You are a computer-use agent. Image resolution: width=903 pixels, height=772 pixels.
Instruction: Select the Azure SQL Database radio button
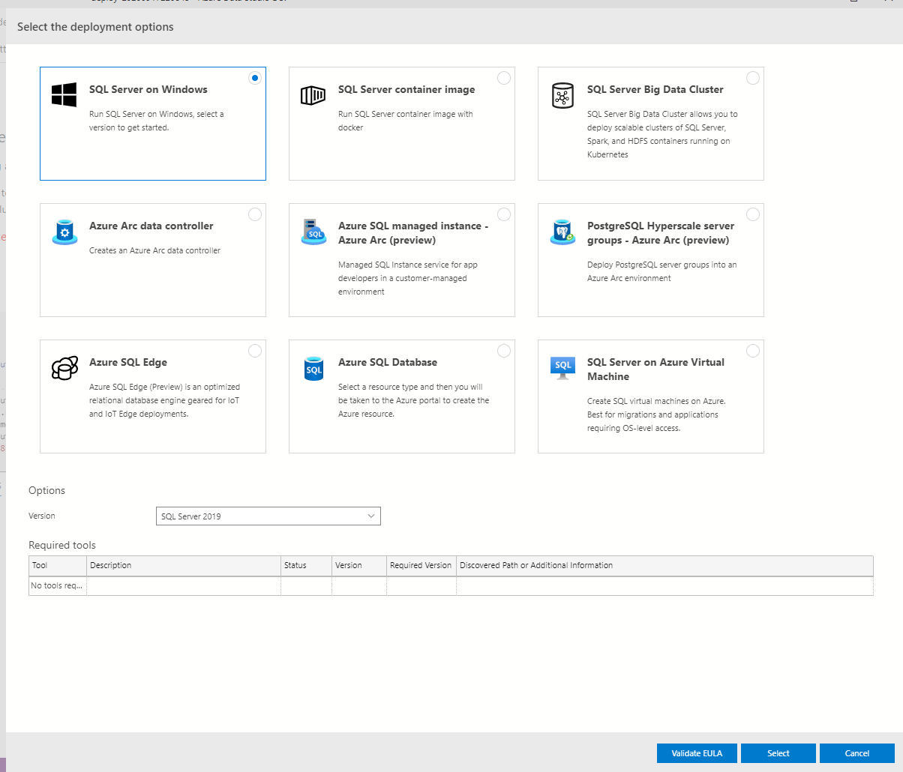[x=504, y=351]
